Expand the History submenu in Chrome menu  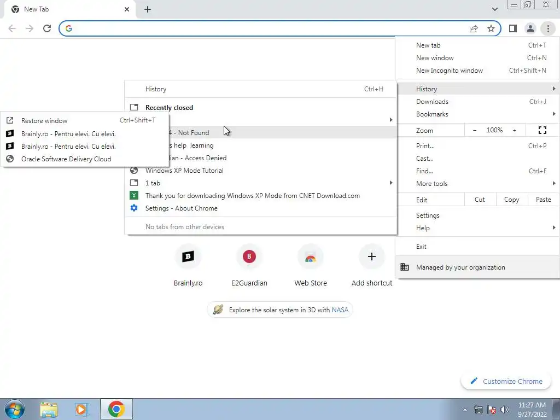coord(477,89)
